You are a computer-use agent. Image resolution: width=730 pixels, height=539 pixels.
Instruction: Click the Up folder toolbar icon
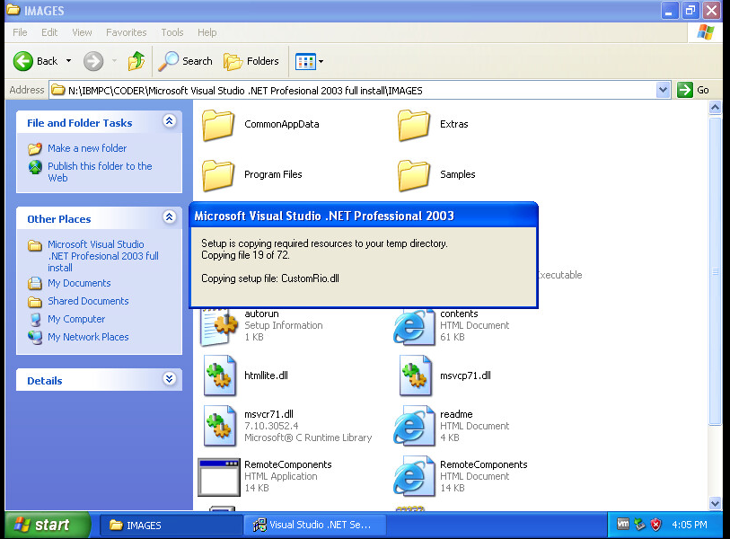pyautogui.click(x=136, y=61)
